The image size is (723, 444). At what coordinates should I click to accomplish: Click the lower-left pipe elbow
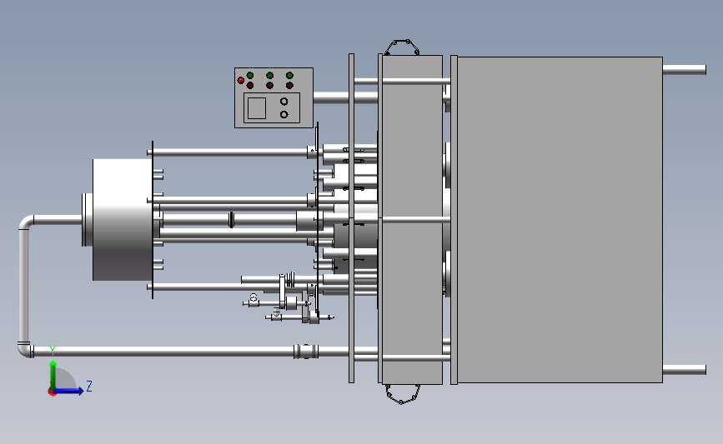point(26,350)
